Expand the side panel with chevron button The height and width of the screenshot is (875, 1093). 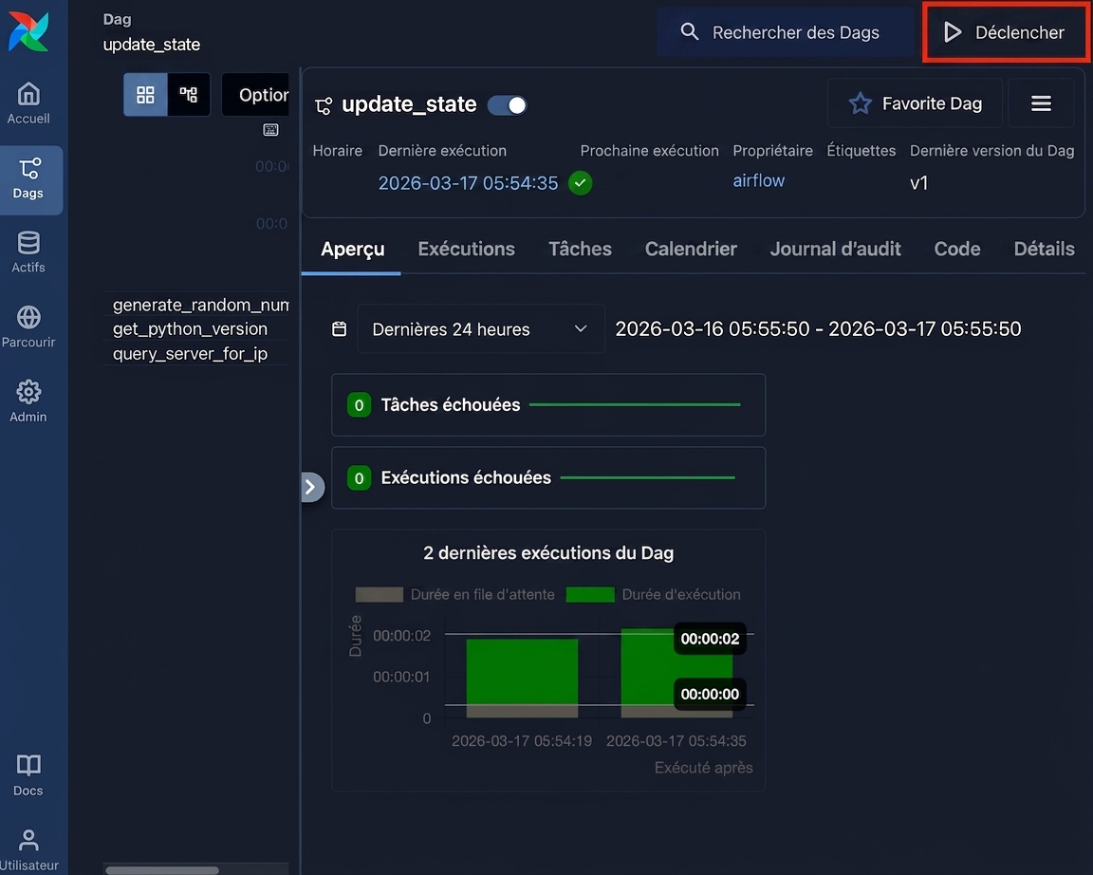coord(311,487)
